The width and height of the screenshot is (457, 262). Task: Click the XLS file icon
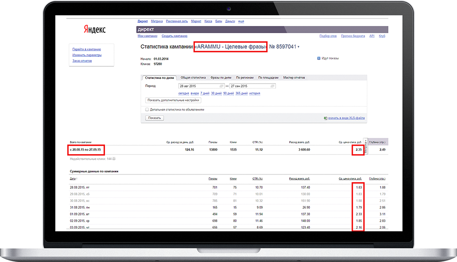click(325, 118)
